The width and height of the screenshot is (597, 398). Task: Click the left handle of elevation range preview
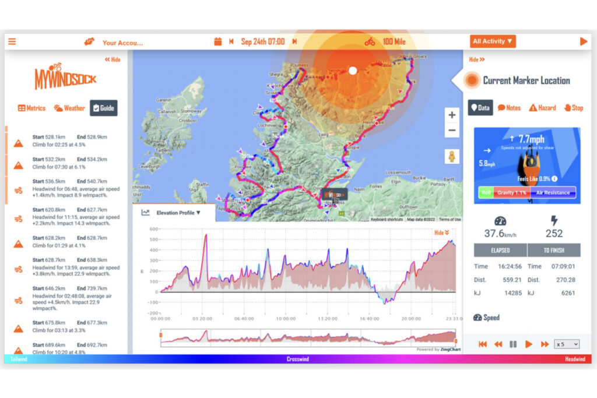click(x=161, y=335)
